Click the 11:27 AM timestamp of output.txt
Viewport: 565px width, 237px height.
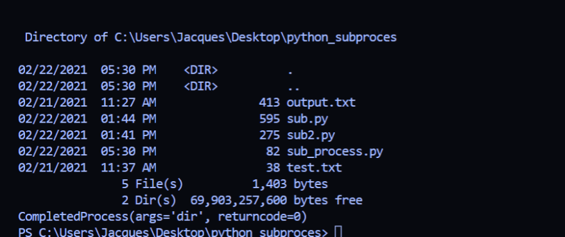[x=128, y=103]
